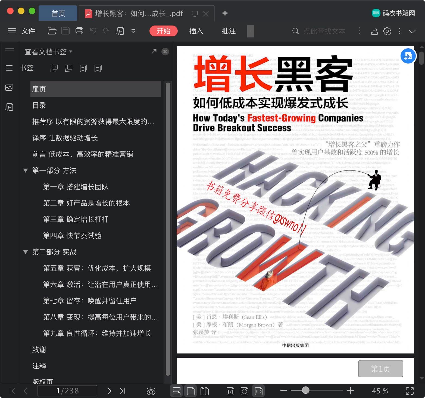Open bookmark 第七章 留存：唤醒并留住用户
Viewport: 425px width, 398px height.
[x=90, y=301]
